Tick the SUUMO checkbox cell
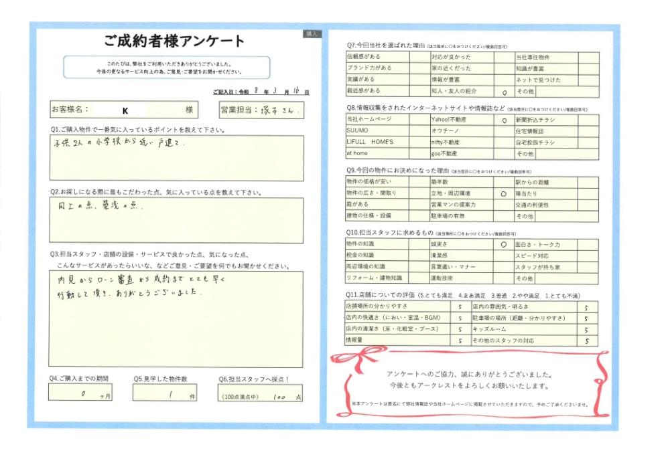The image size is (670, 473). coord(419,131)
